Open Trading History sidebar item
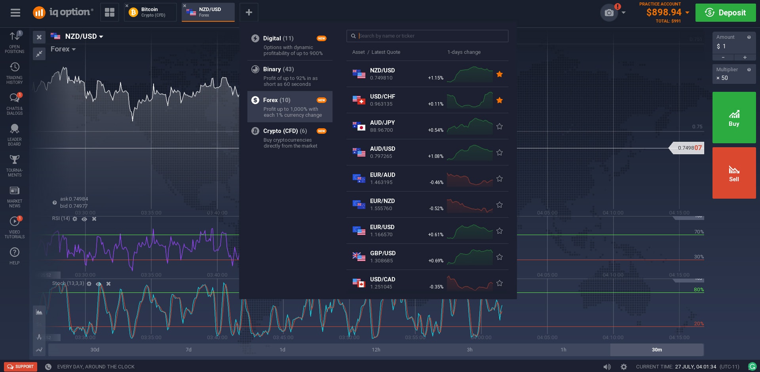Image resolution: width=760 pixels, height=372 pixels. point(15,73)
